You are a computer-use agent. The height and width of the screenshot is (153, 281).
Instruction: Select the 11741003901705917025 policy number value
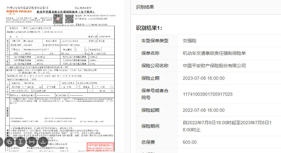(x=207, y=94)
